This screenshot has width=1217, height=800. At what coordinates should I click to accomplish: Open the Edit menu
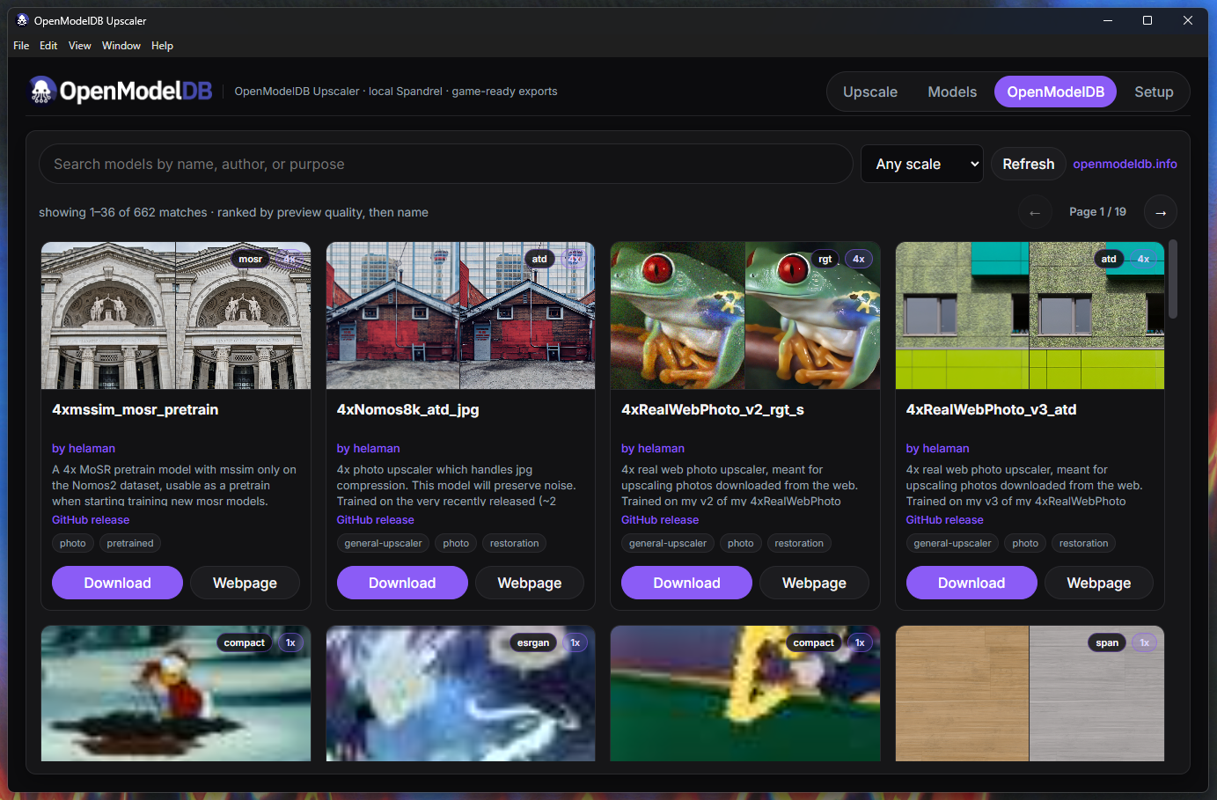tap(48, 46)
